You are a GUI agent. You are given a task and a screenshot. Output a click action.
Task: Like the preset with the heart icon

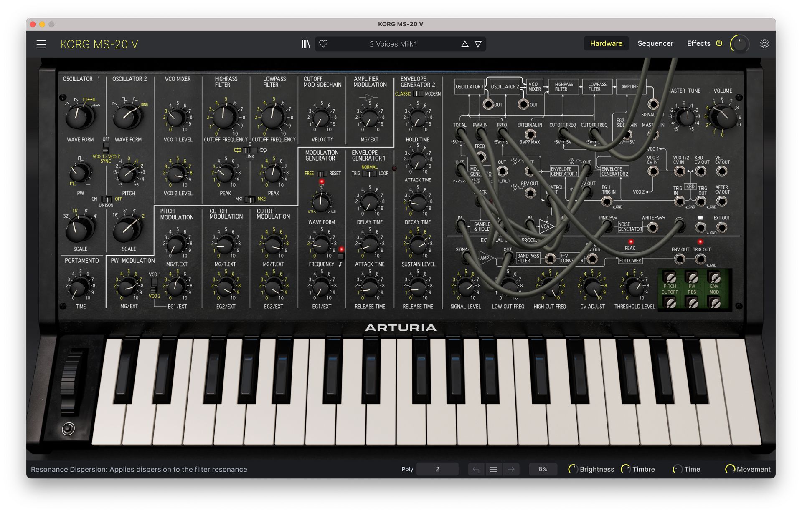pyautogui.click(x=323, y=43)
